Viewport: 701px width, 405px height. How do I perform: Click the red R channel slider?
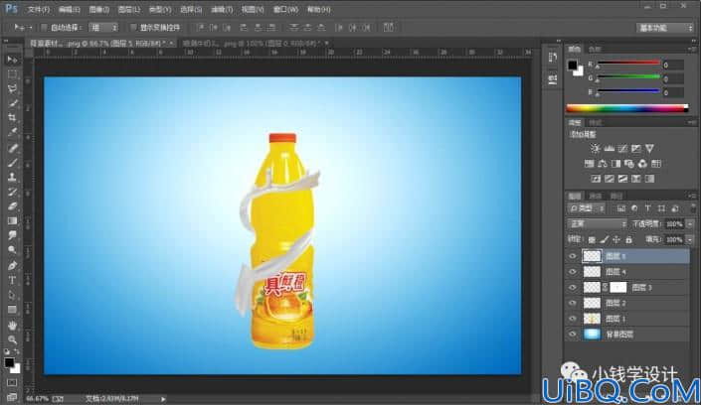(x=628, y=65)
